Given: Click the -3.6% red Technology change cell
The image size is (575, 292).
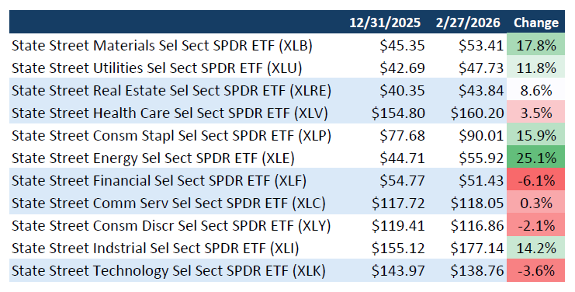Looking at the screenshot, I should 535,270.
